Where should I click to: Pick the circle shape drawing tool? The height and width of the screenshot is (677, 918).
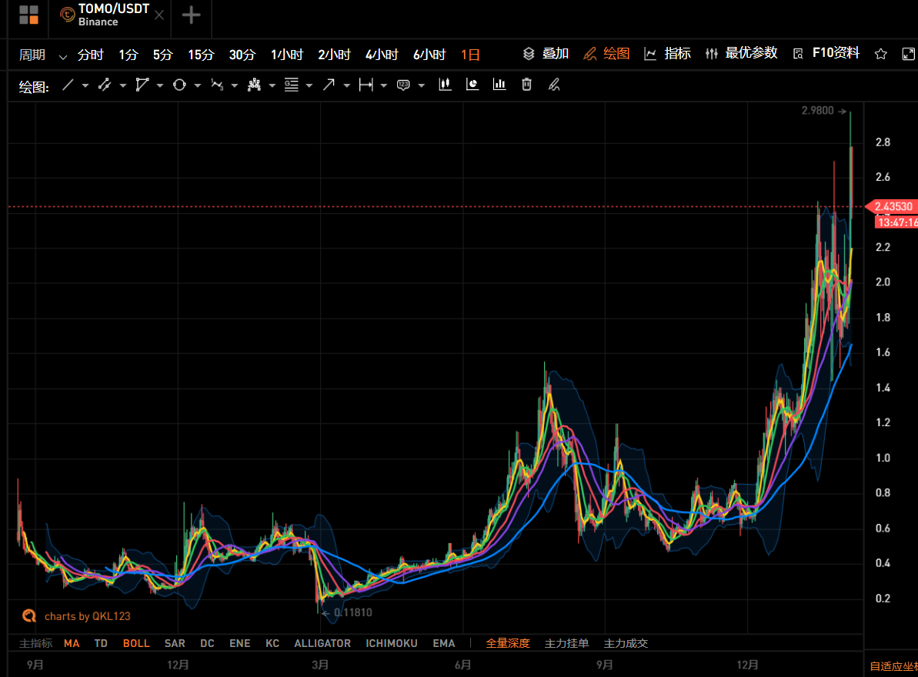click(x=179, y=85)
